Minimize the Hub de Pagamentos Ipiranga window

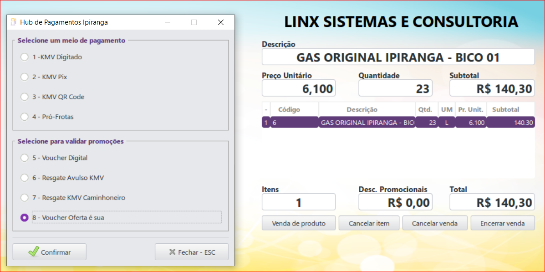[168, 22]
